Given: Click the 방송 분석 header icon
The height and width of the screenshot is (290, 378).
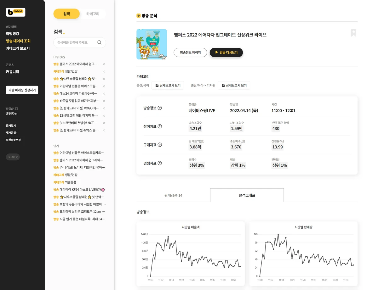Looking at the screenshot, I should (x=138, y=16).
